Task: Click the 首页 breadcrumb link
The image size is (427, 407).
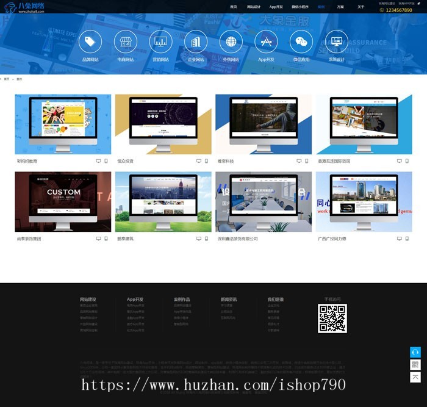Action: click(x=7, y=79)
